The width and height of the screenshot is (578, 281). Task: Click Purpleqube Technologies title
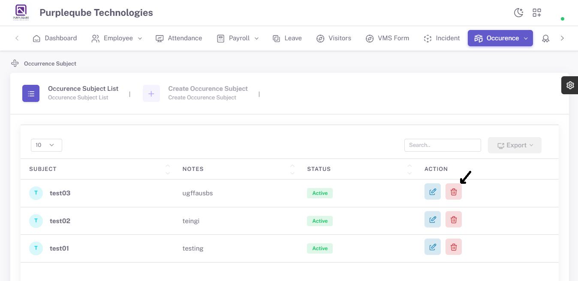96,13
